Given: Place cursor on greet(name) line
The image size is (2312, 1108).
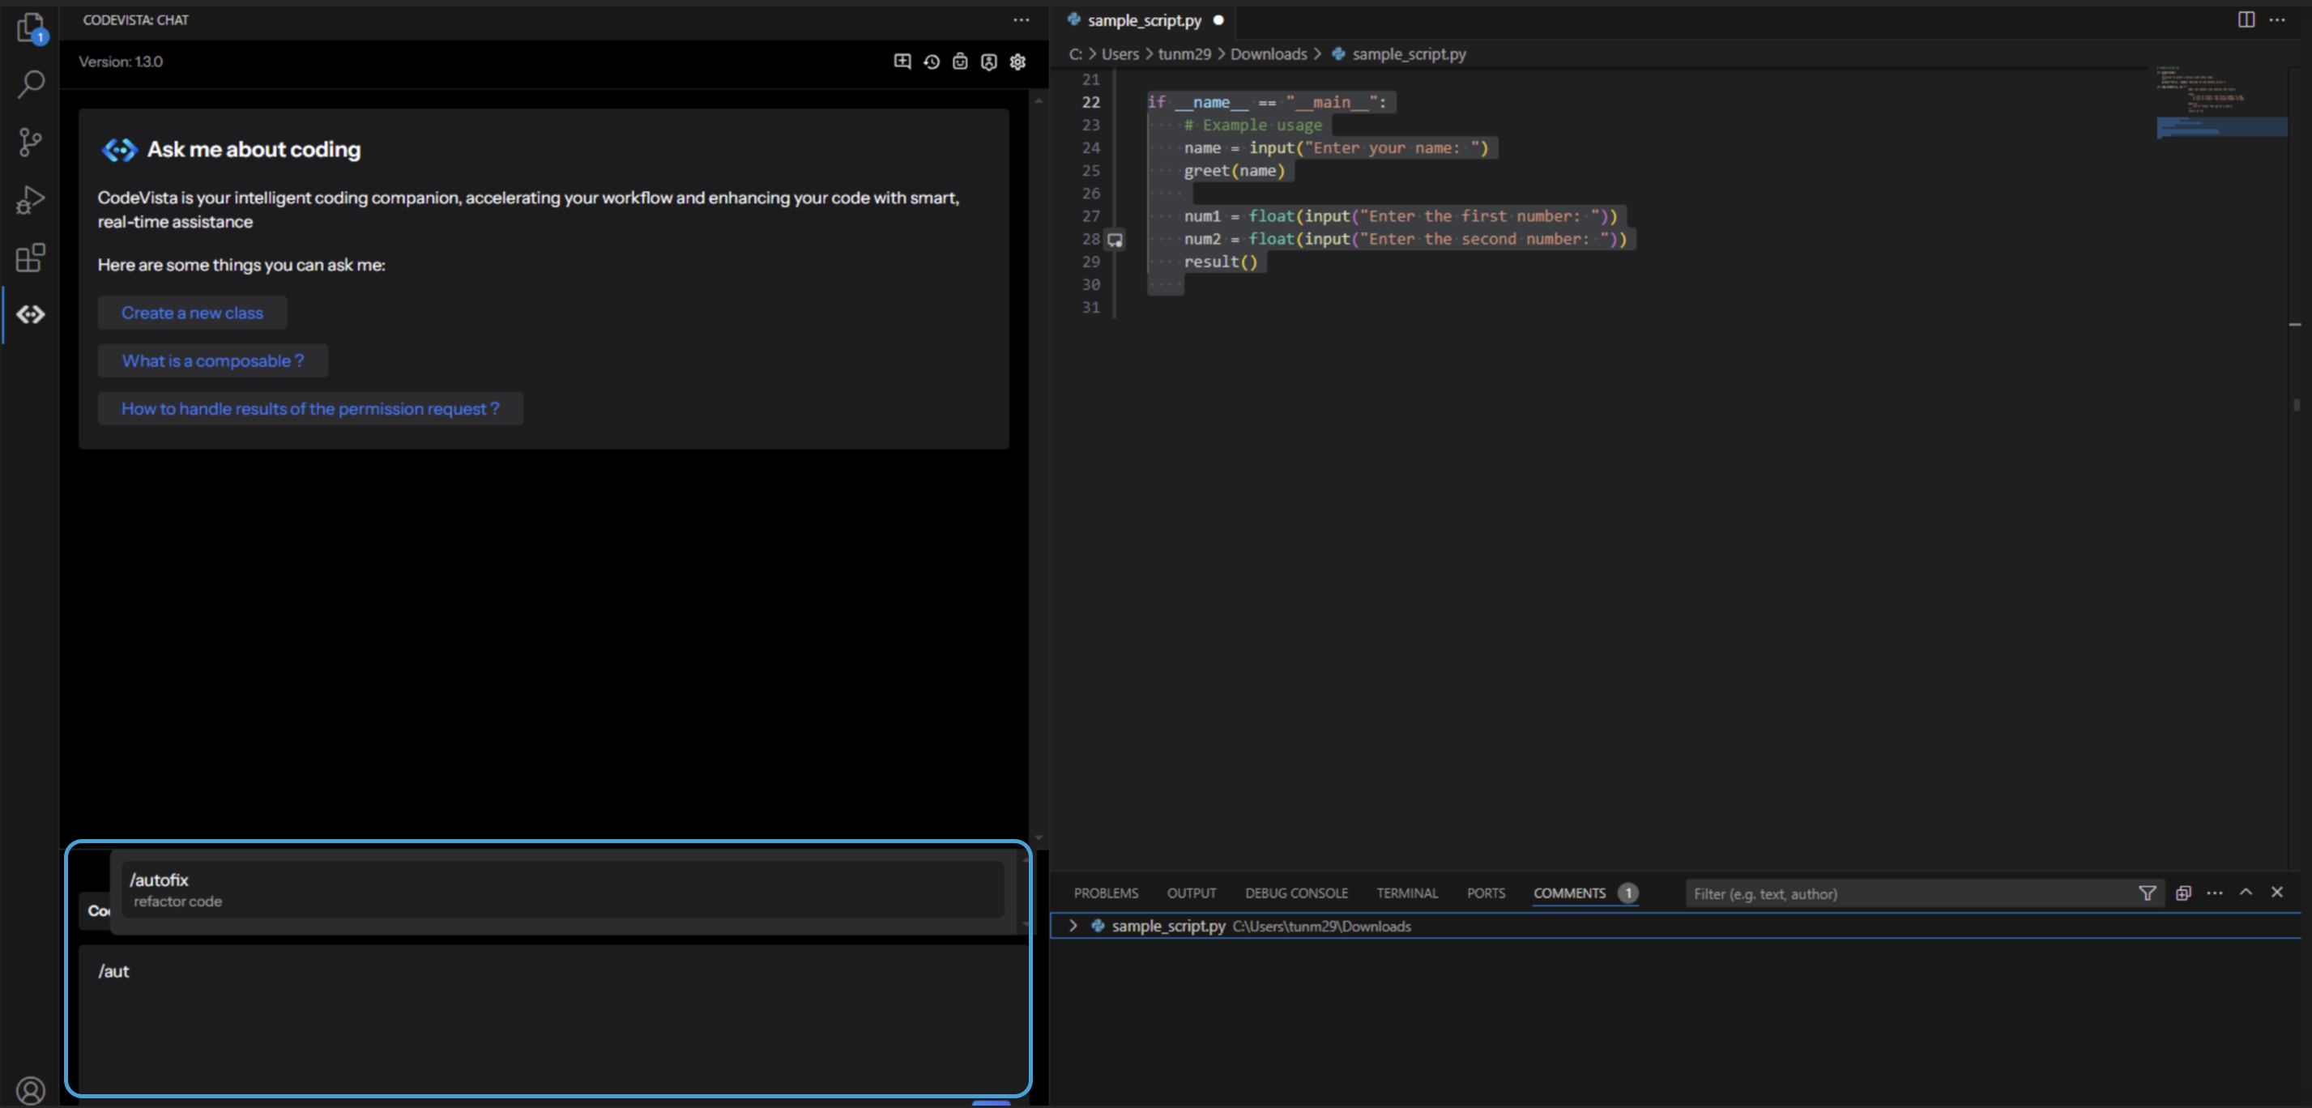Looking at the screenshot, I should click(1234, 170).
